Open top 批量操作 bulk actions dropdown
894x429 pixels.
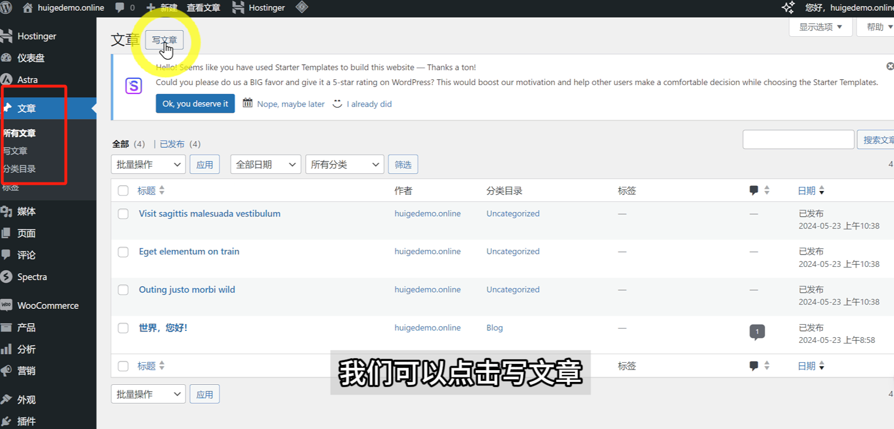tap(149, 164)
